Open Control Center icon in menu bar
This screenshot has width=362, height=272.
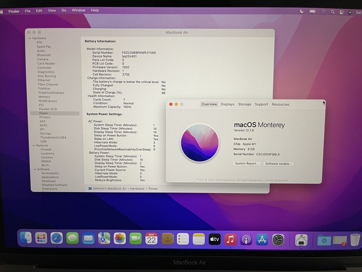pos(341,12)
